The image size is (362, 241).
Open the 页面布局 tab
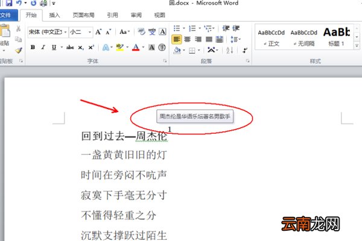pyautogui.click(x=84, y=15)
